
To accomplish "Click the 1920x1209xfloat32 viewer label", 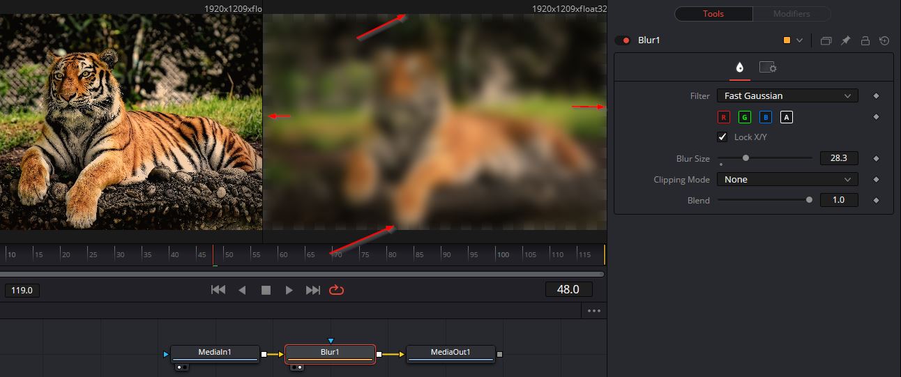I will (x=569, y=8).
